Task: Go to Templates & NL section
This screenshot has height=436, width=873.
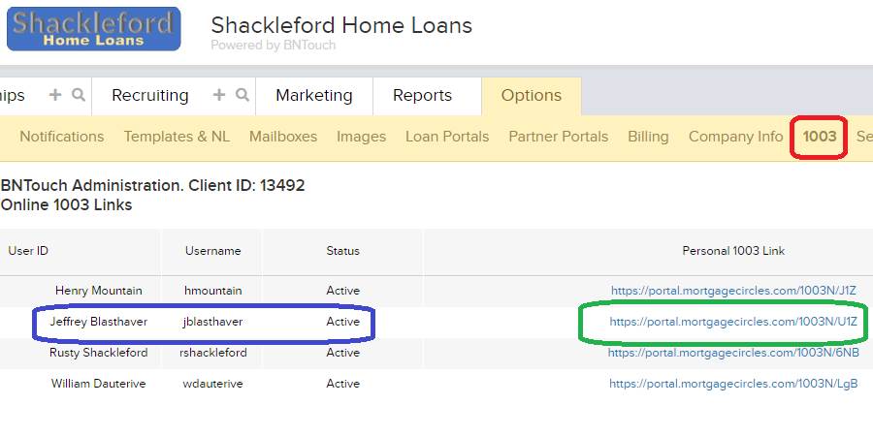Action: click(177, 137)
